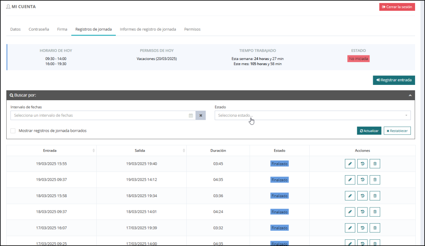Edit the 19/03/2025 09:37 record
Image resolution: width=425 pixels, height=246 pixels.
point(350,180)
